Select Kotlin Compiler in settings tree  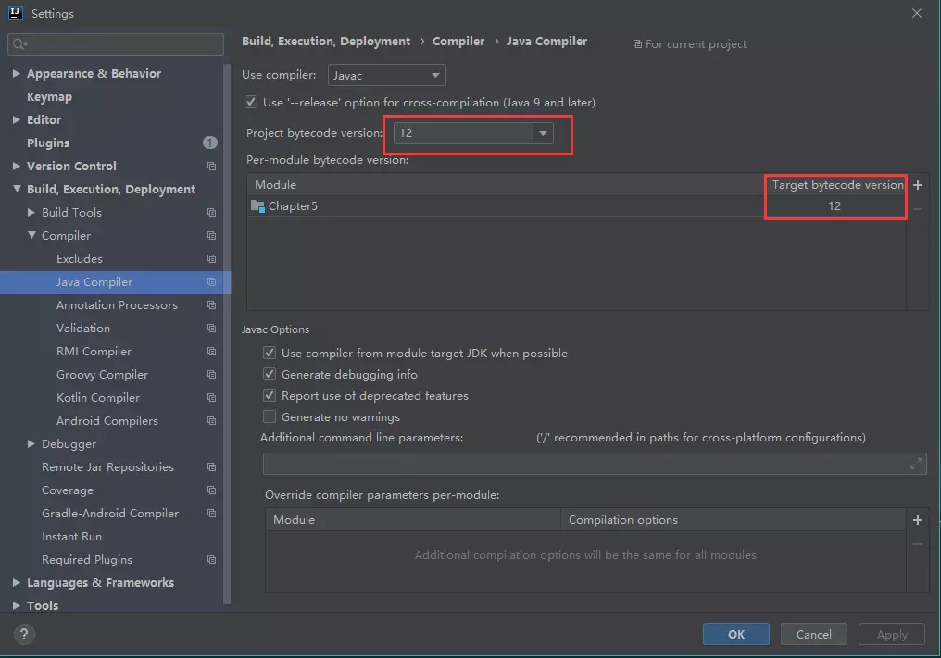(98, 398)
